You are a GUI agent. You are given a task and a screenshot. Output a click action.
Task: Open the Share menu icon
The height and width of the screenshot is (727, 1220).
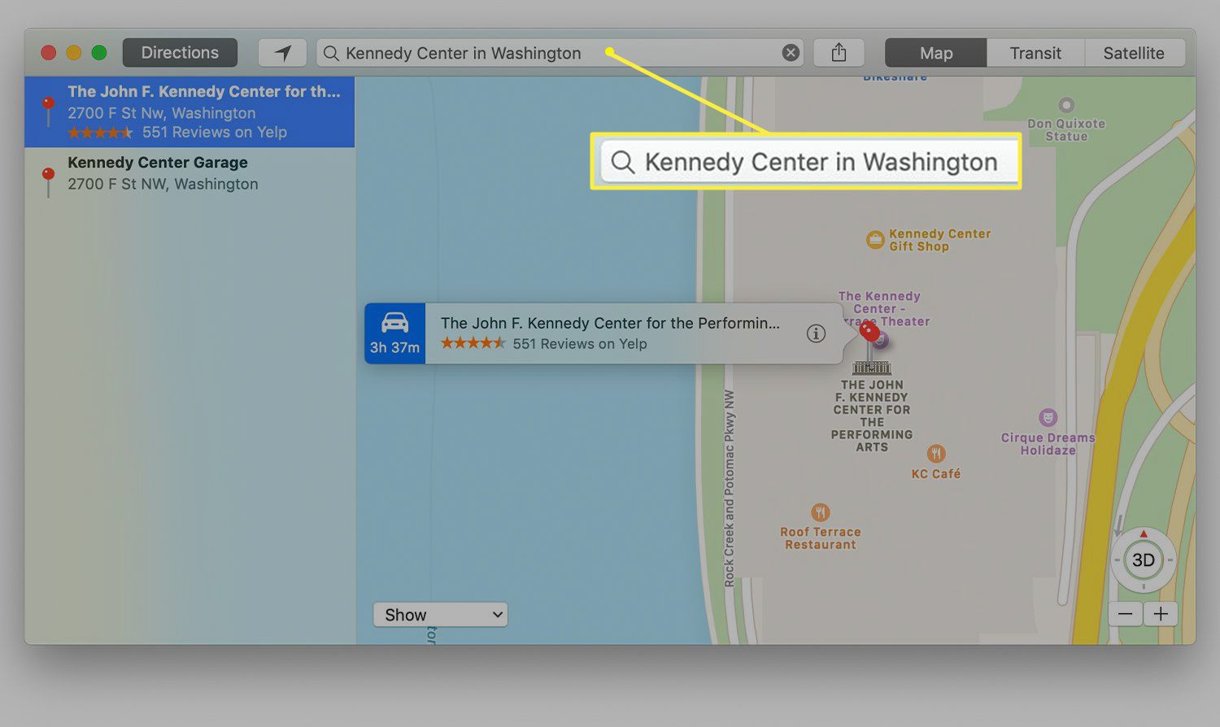839,53
